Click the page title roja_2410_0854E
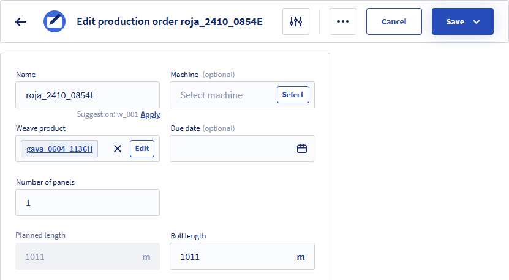 point(221,21)
